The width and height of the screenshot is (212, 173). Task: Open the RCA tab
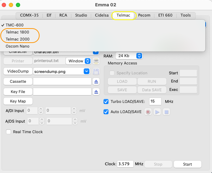(63, 15)
